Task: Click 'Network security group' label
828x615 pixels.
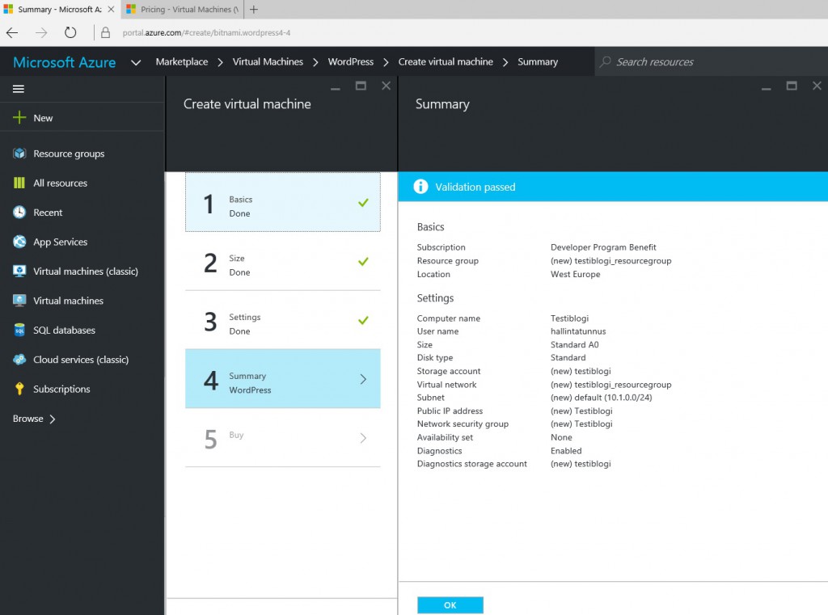Action: 463,424
